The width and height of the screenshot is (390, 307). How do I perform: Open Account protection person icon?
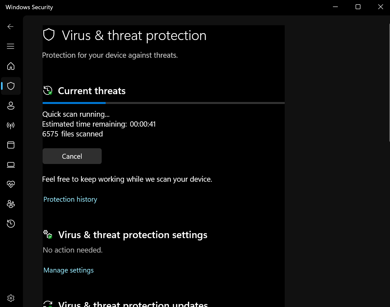click(11, 106)
